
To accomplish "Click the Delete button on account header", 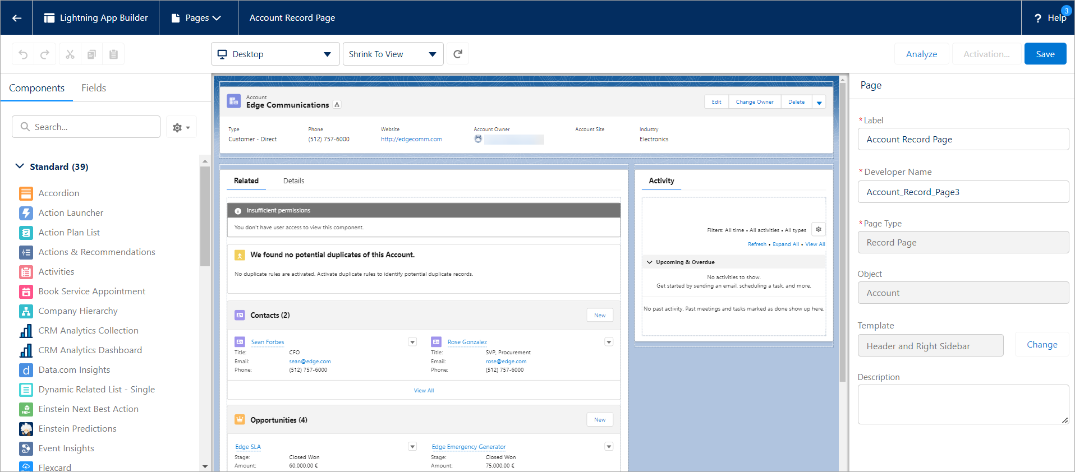I will 796,102.
